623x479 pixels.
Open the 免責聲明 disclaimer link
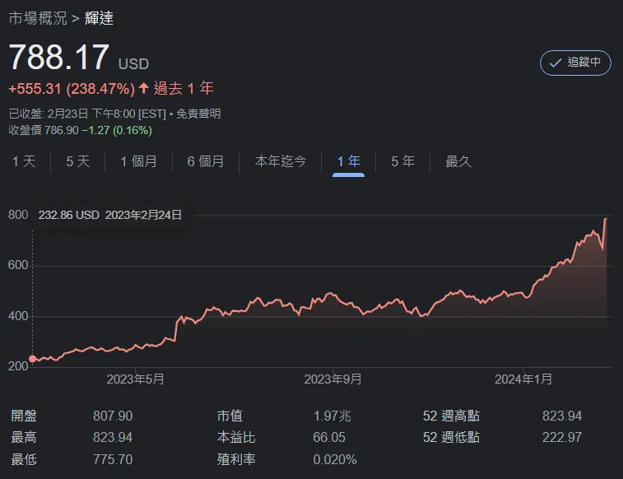198,114
